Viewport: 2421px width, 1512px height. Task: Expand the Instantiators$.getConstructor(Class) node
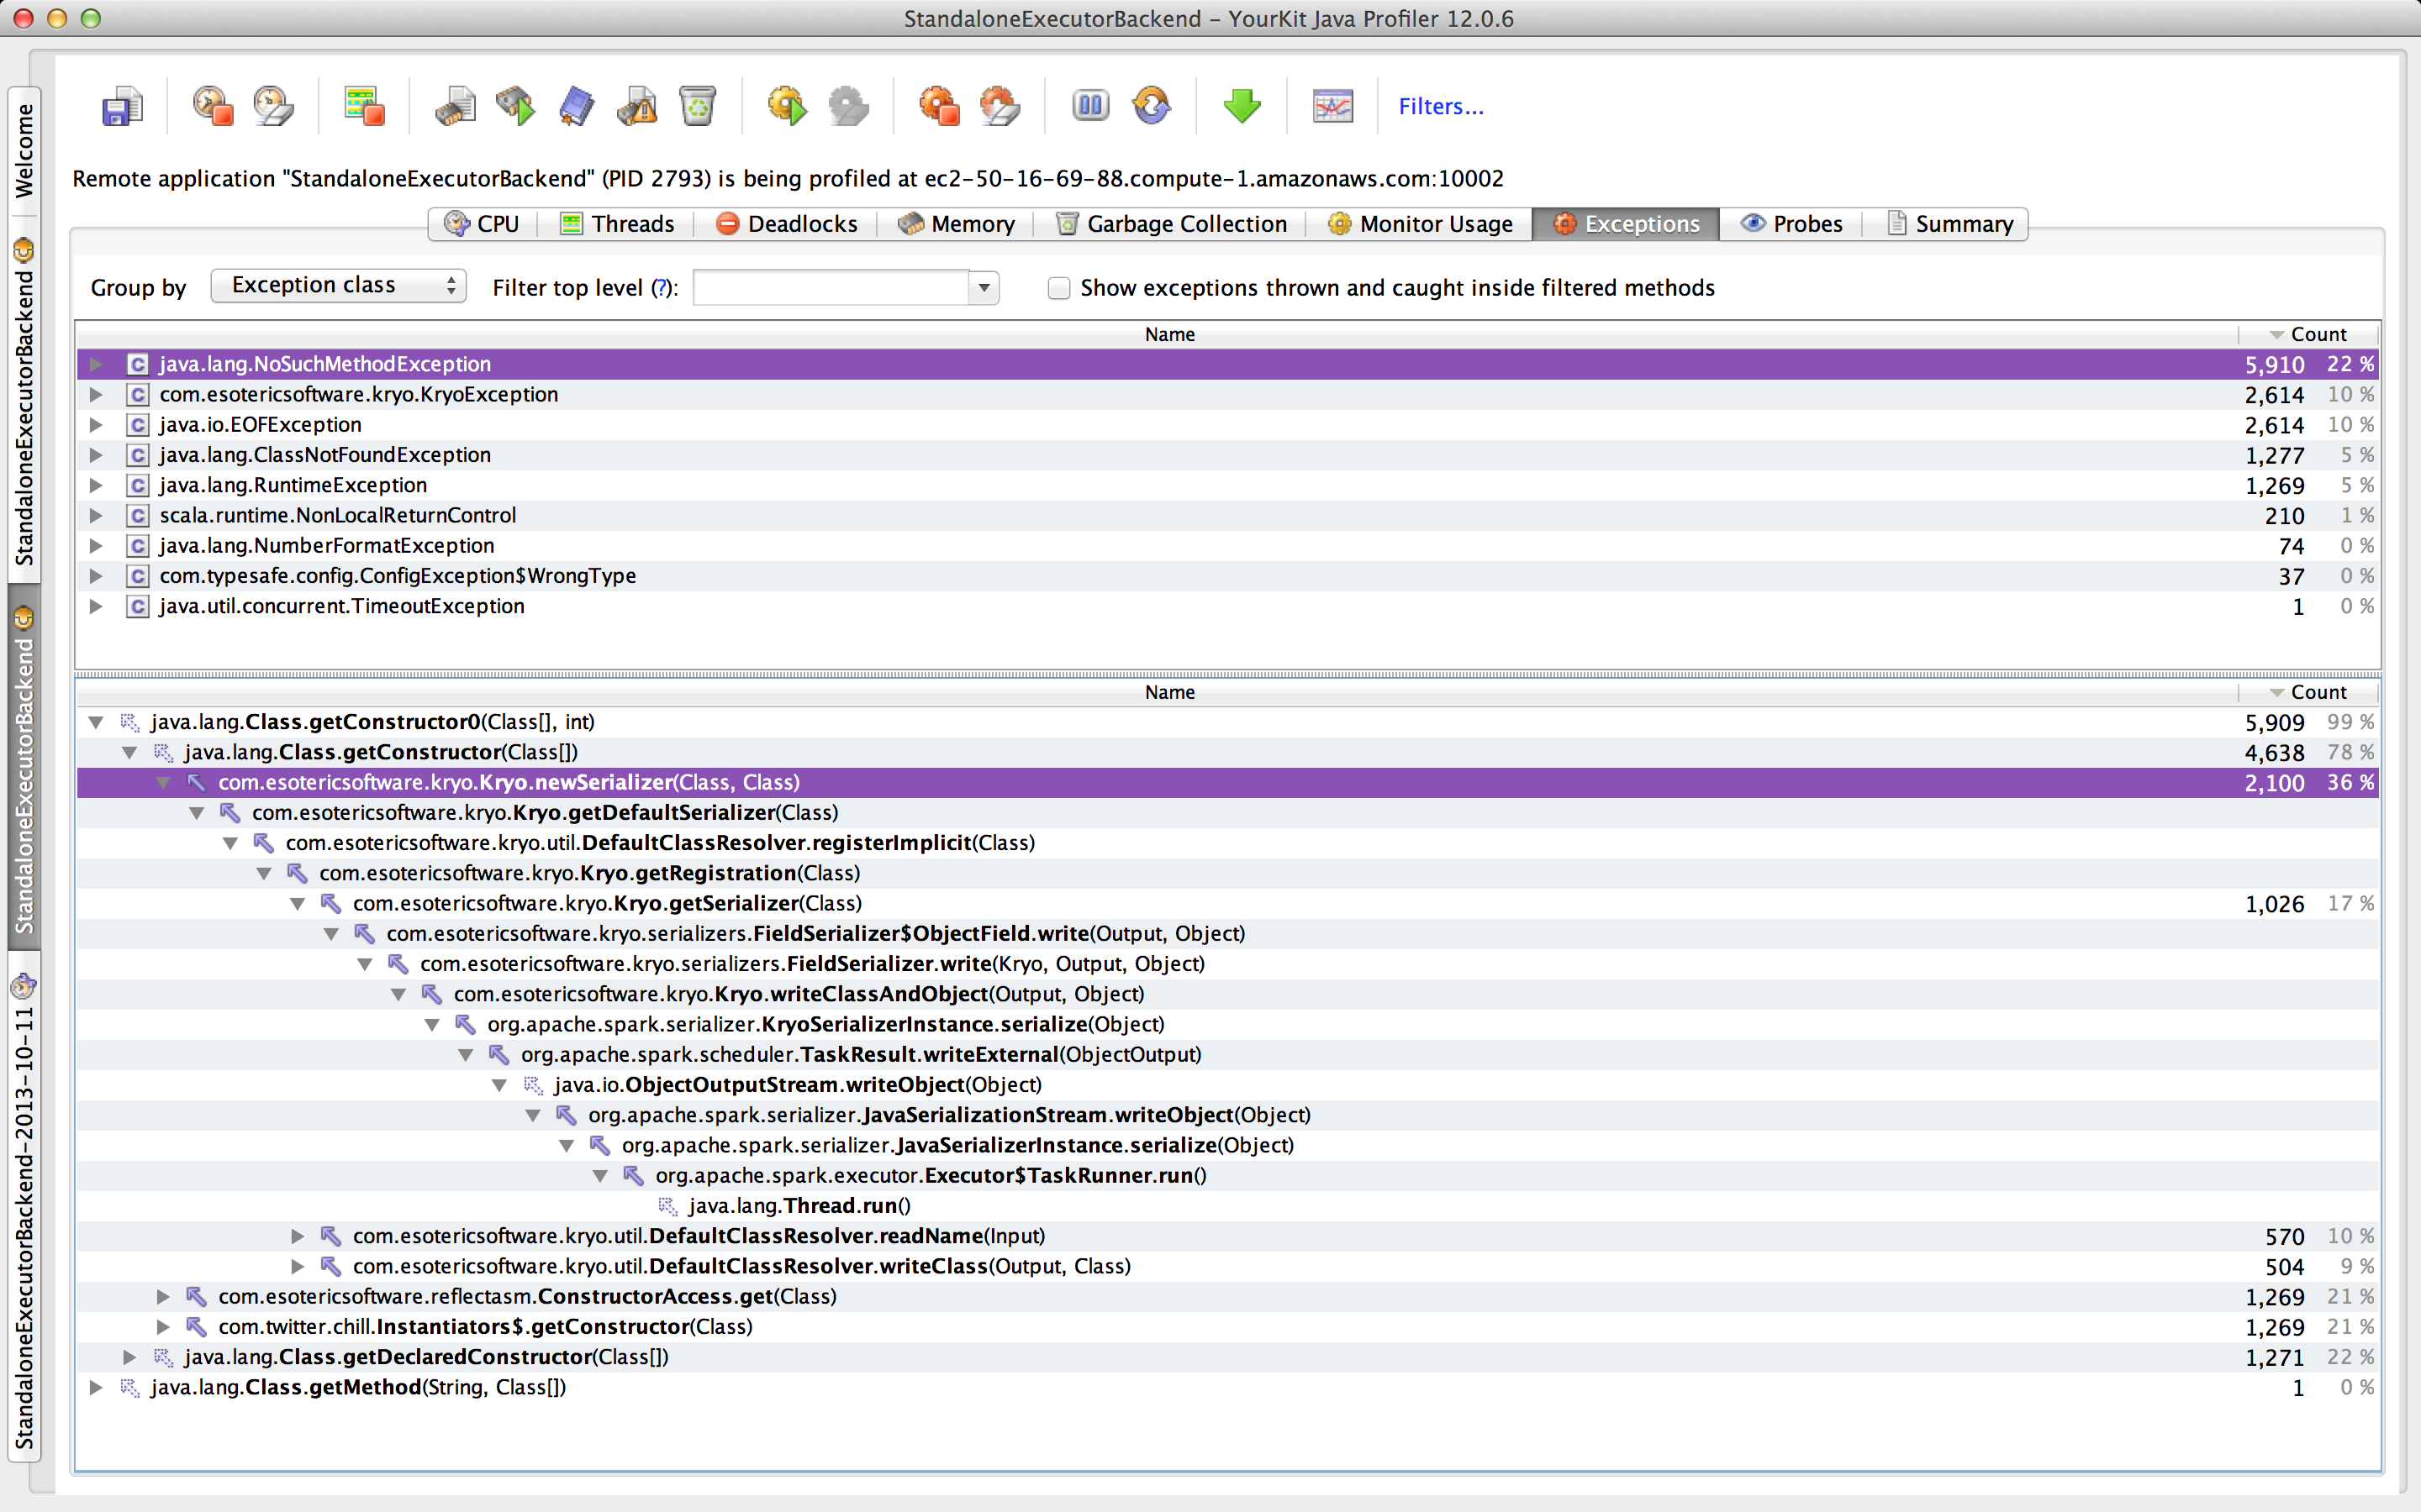pos(162,1327)
